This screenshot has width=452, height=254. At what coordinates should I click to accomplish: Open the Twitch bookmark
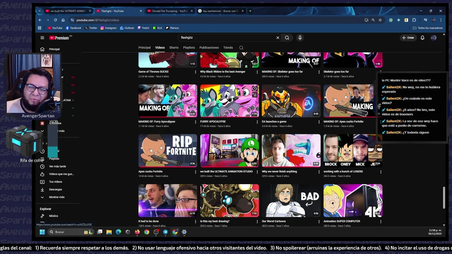(143, 28)
